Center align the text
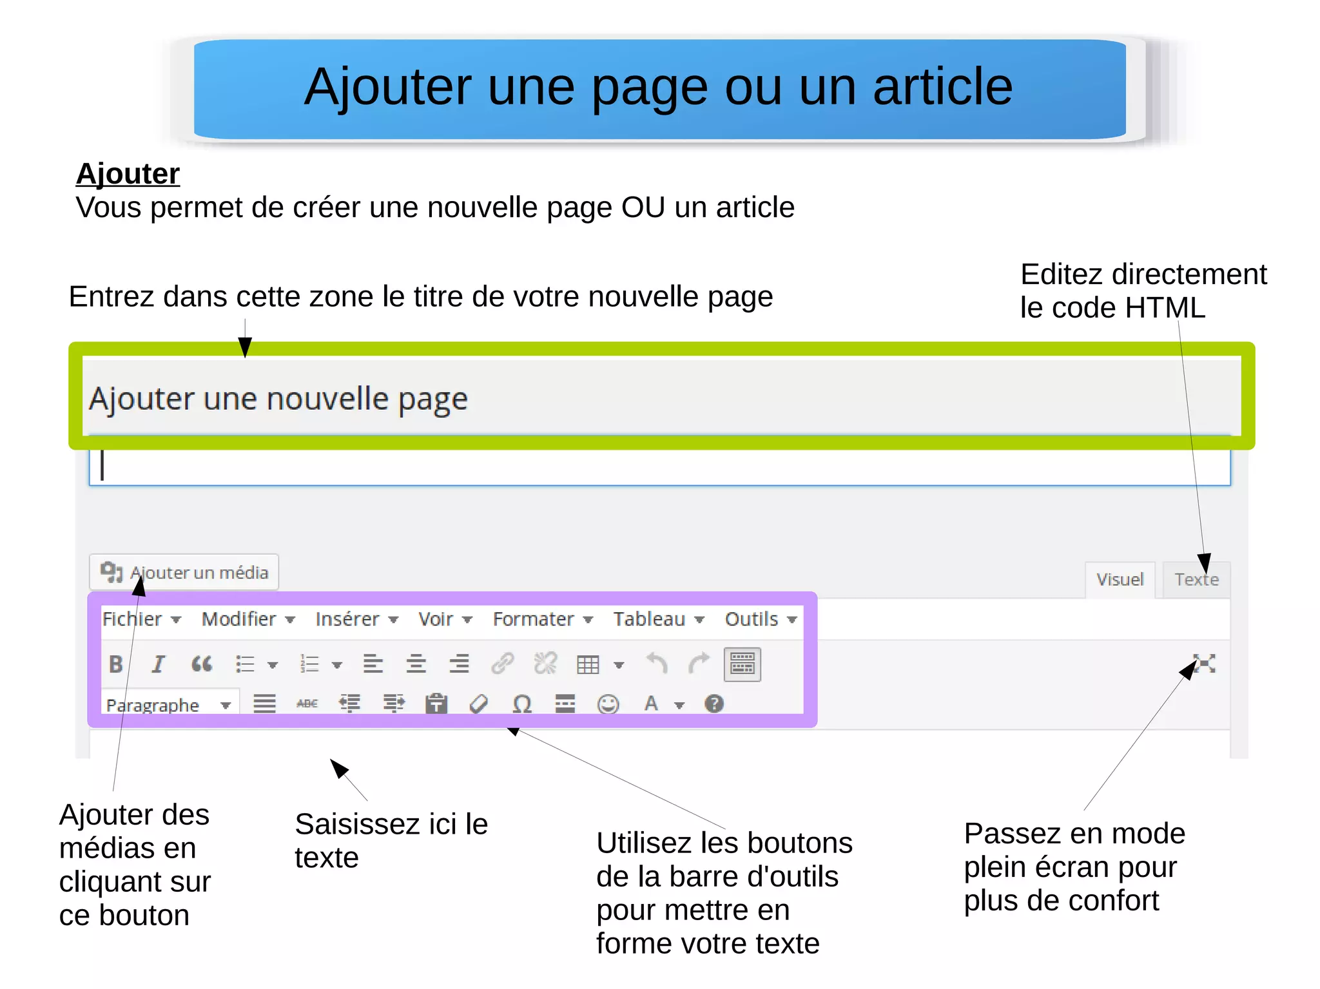1320x989 pixels. click(416, 664)
